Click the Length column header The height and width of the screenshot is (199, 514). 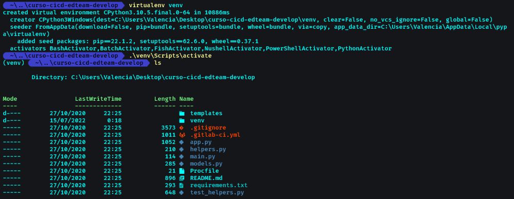pyautogui.click(x=165, y=99)
